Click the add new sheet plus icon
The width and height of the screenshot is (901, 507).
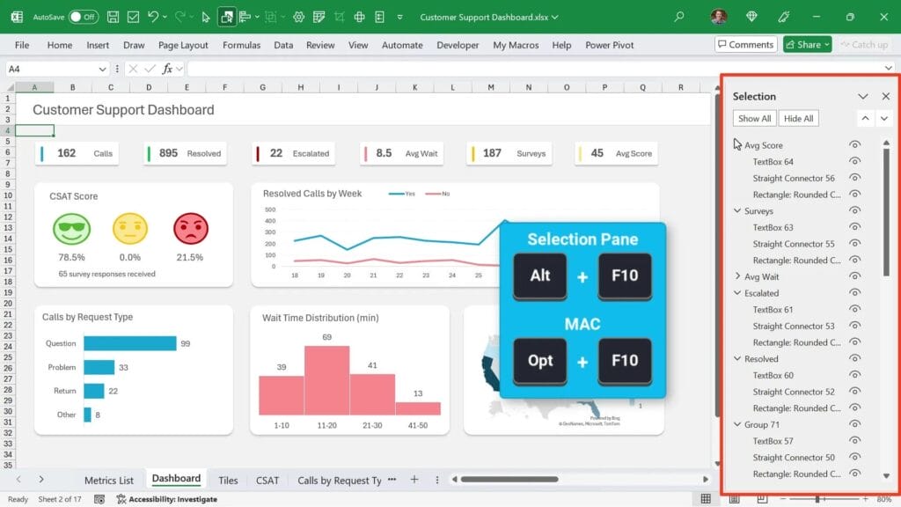click(414, 480)
